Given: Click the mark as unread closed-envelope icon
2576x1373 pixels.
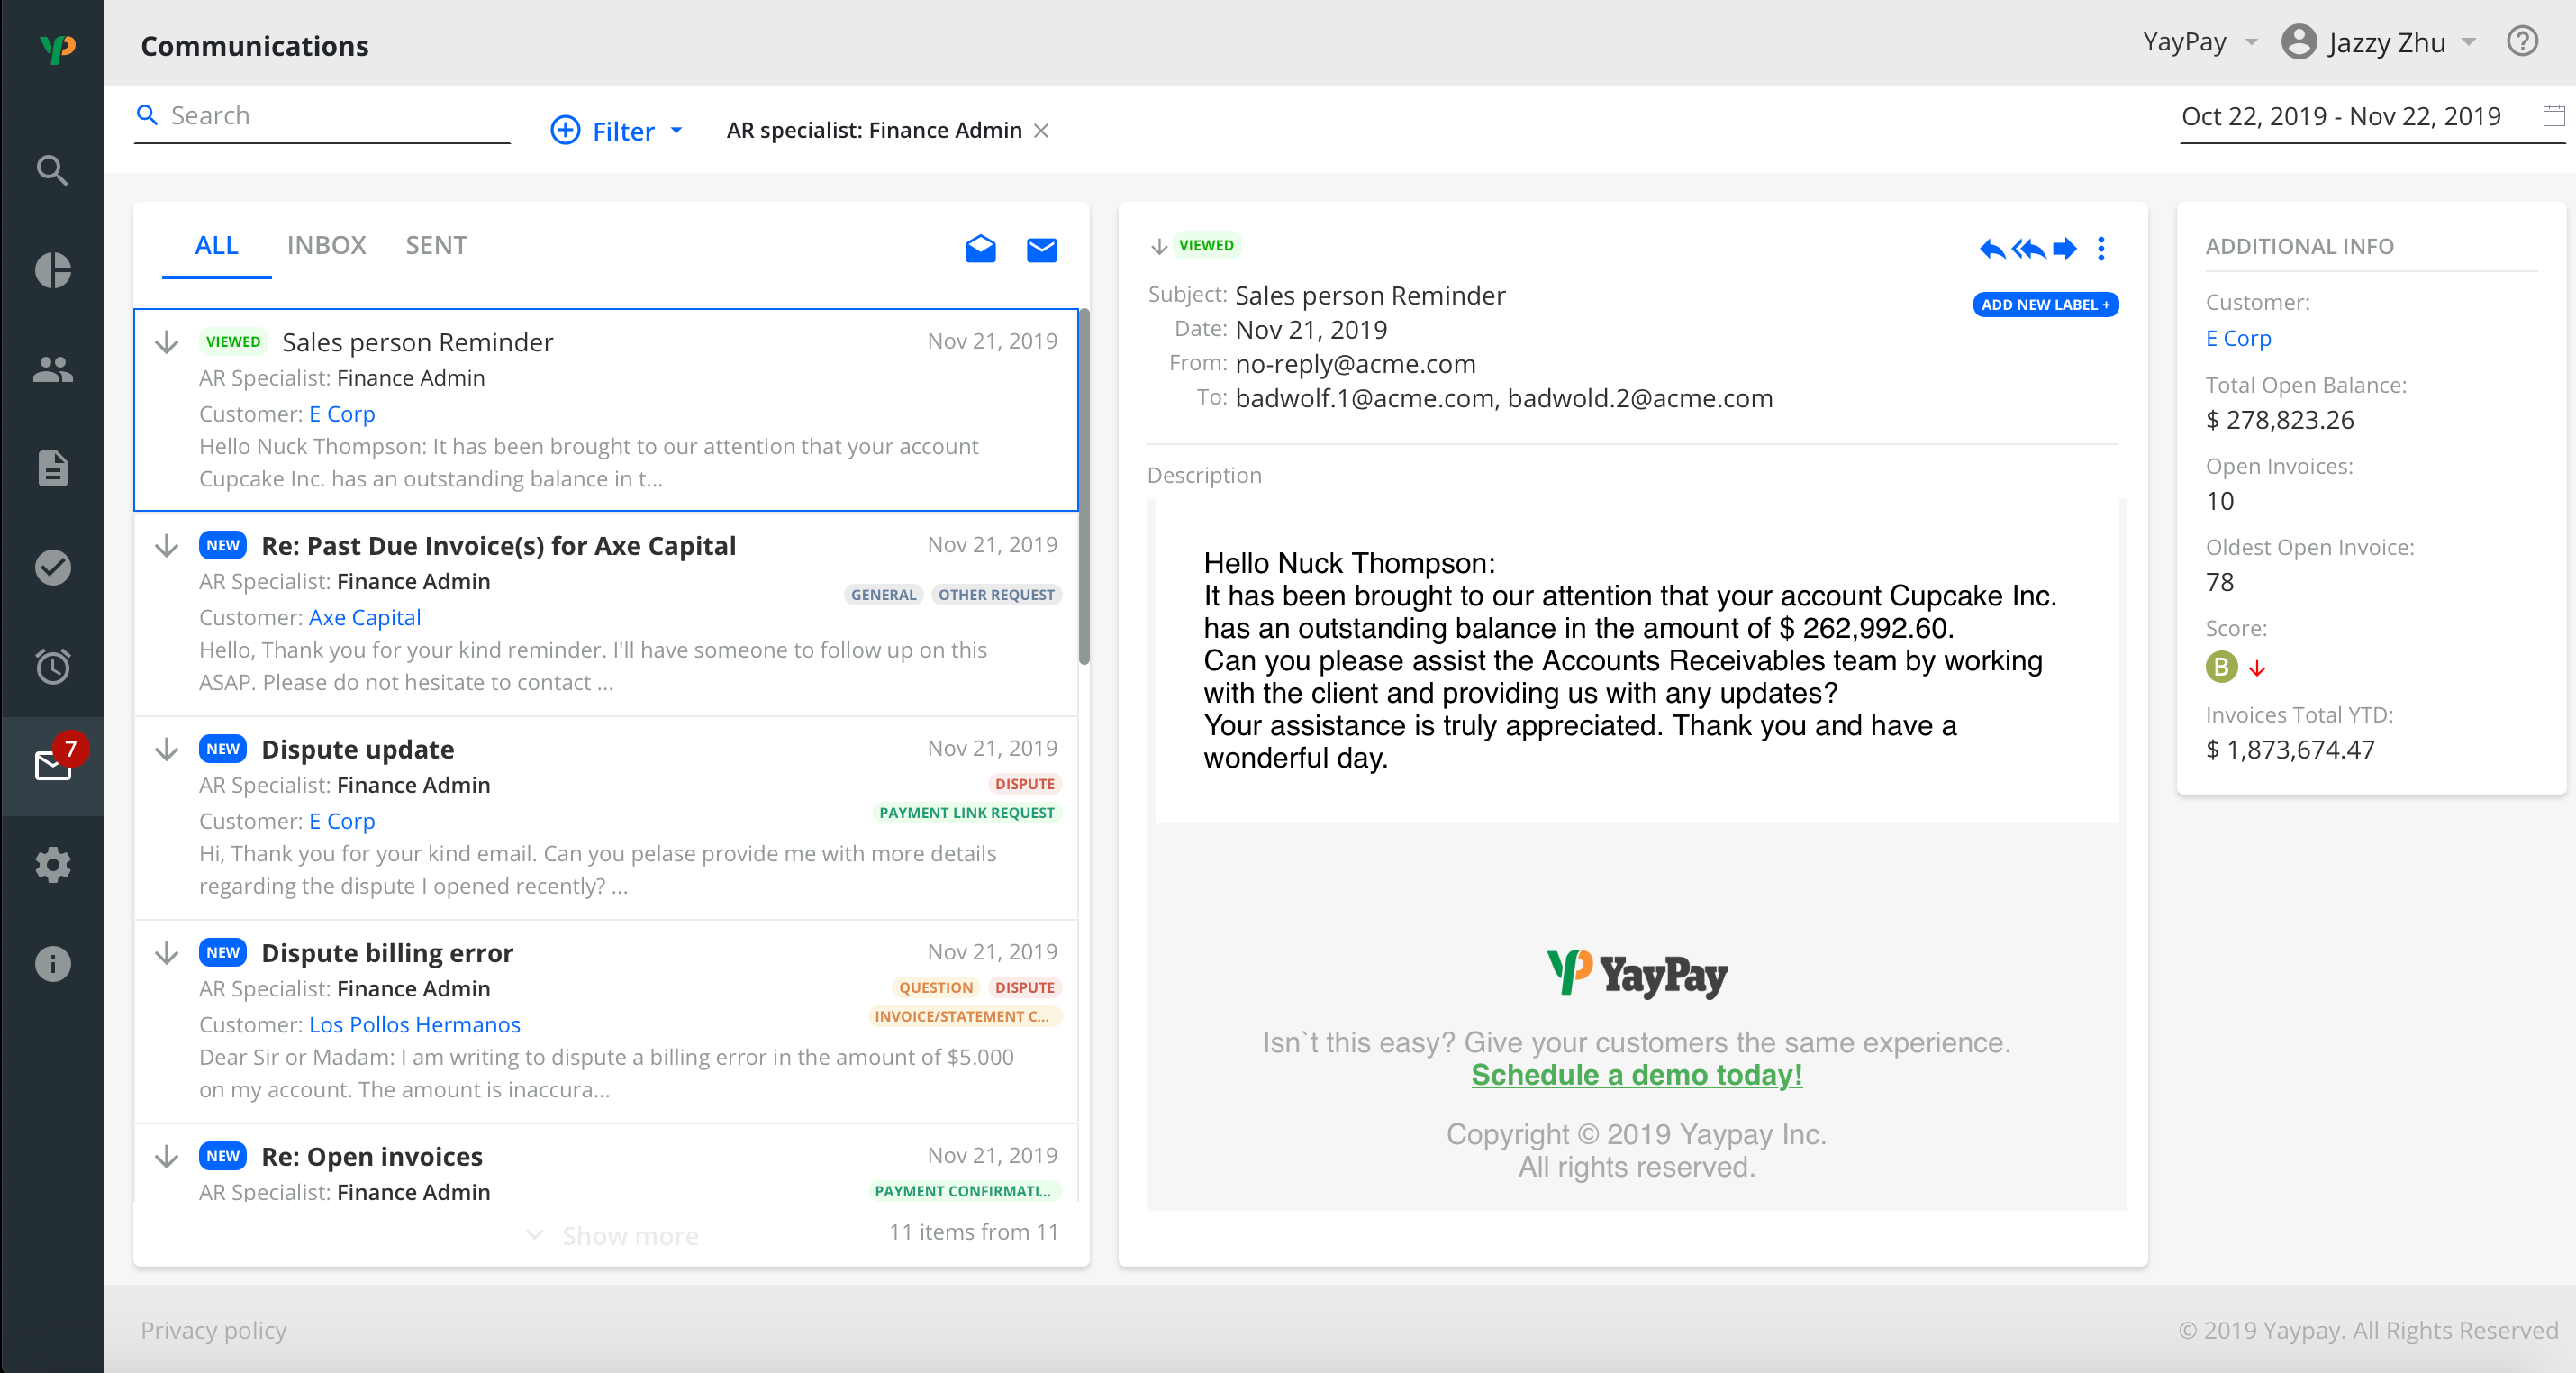Looking at the screenshot, I should point(1042,250).
